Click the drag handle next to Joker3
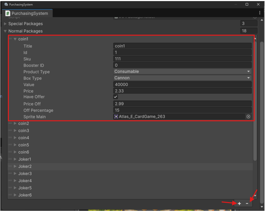The height and width of the screenshot is (211, 265). (x=10, y=173)
